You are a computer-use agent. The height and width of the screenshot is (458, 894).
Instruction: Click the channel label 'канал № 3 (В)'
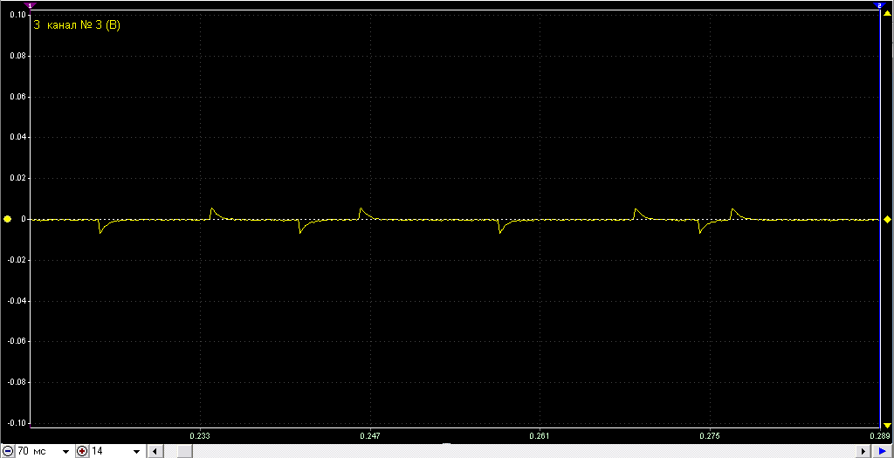pos(84,25)
